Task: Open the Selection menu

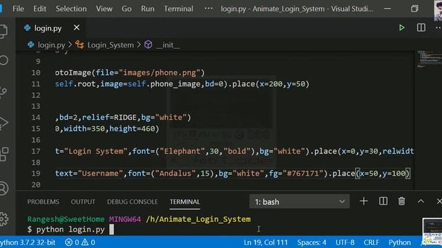Action: (x=71, y=9)
